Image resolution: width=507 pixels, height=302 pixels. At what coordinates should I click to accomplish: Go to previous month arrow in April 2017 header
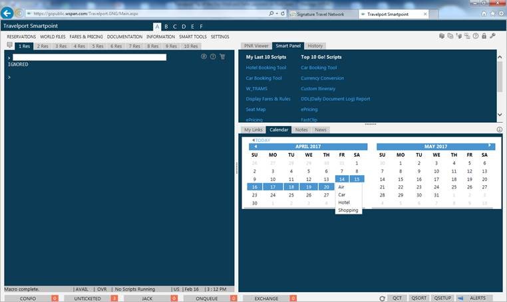click(x=255, y=147)
